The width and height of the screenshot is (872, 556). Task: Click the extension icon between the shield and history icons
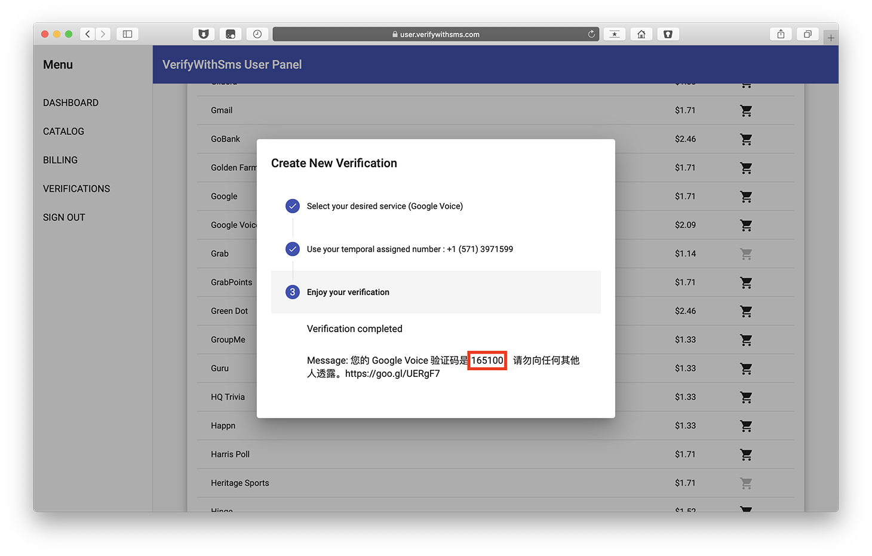tap(231, 34)
